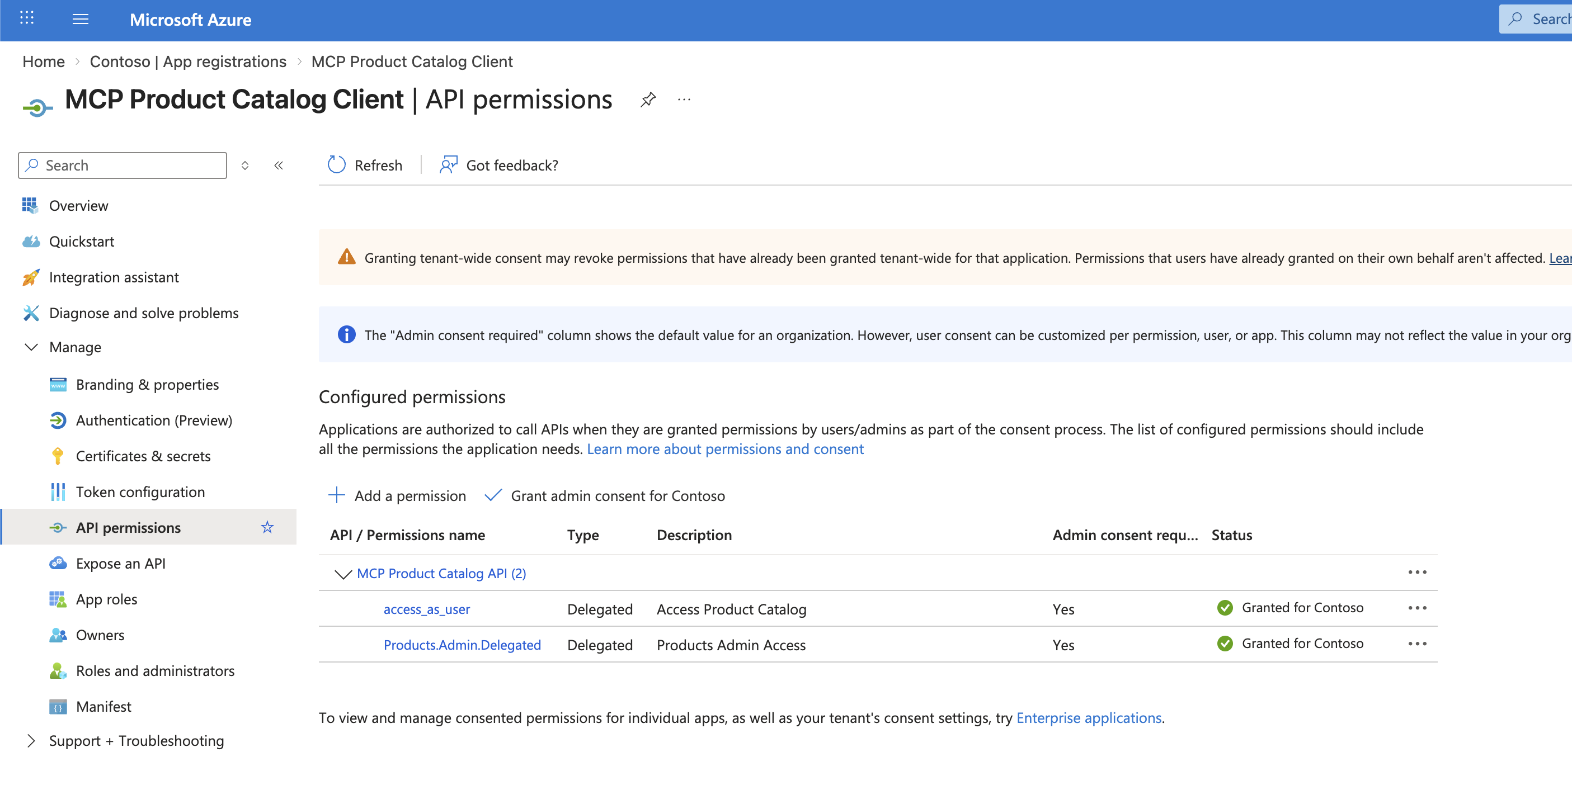Open the ellipsis menu beside the pin icon
Screen dimensions: 1572x804
(684, 100)
